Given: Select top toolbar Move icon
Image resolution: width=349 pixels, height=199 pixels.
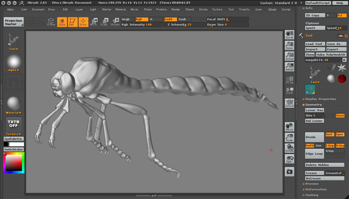Looking at the screenshot, I should (93, 22).
